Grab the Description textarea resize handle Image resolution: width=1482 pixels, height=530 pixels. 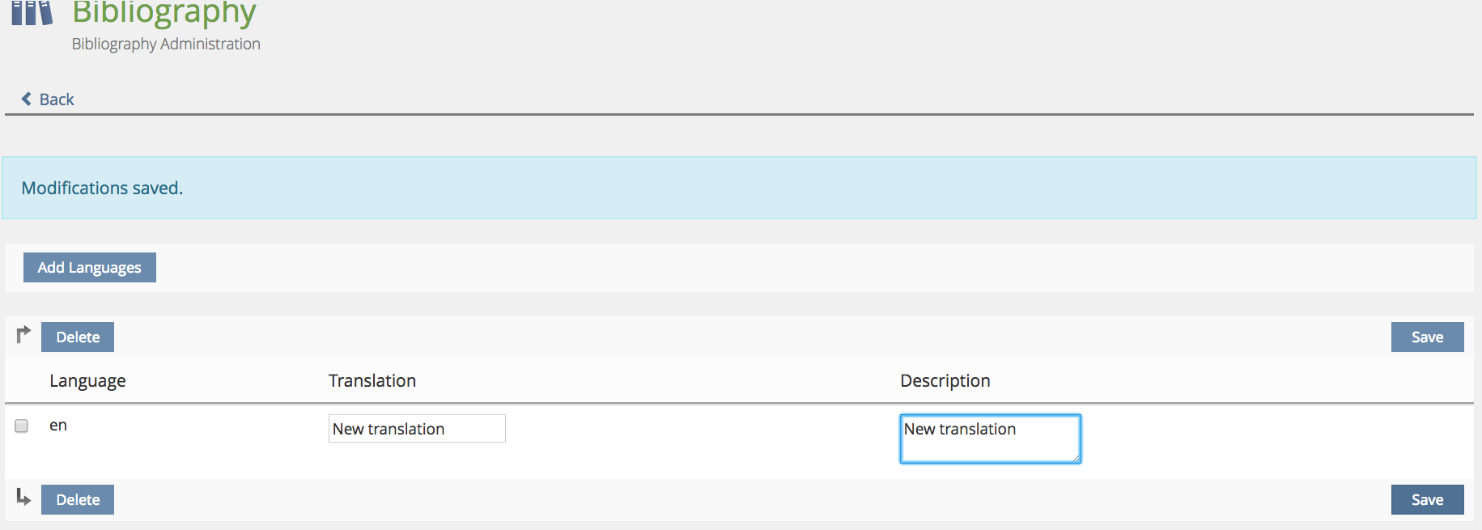click(1076, 458)
